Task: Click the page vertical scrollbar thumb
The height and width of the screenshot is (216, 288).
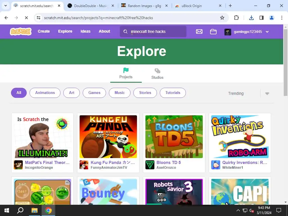Action: (x=286, y=62)
